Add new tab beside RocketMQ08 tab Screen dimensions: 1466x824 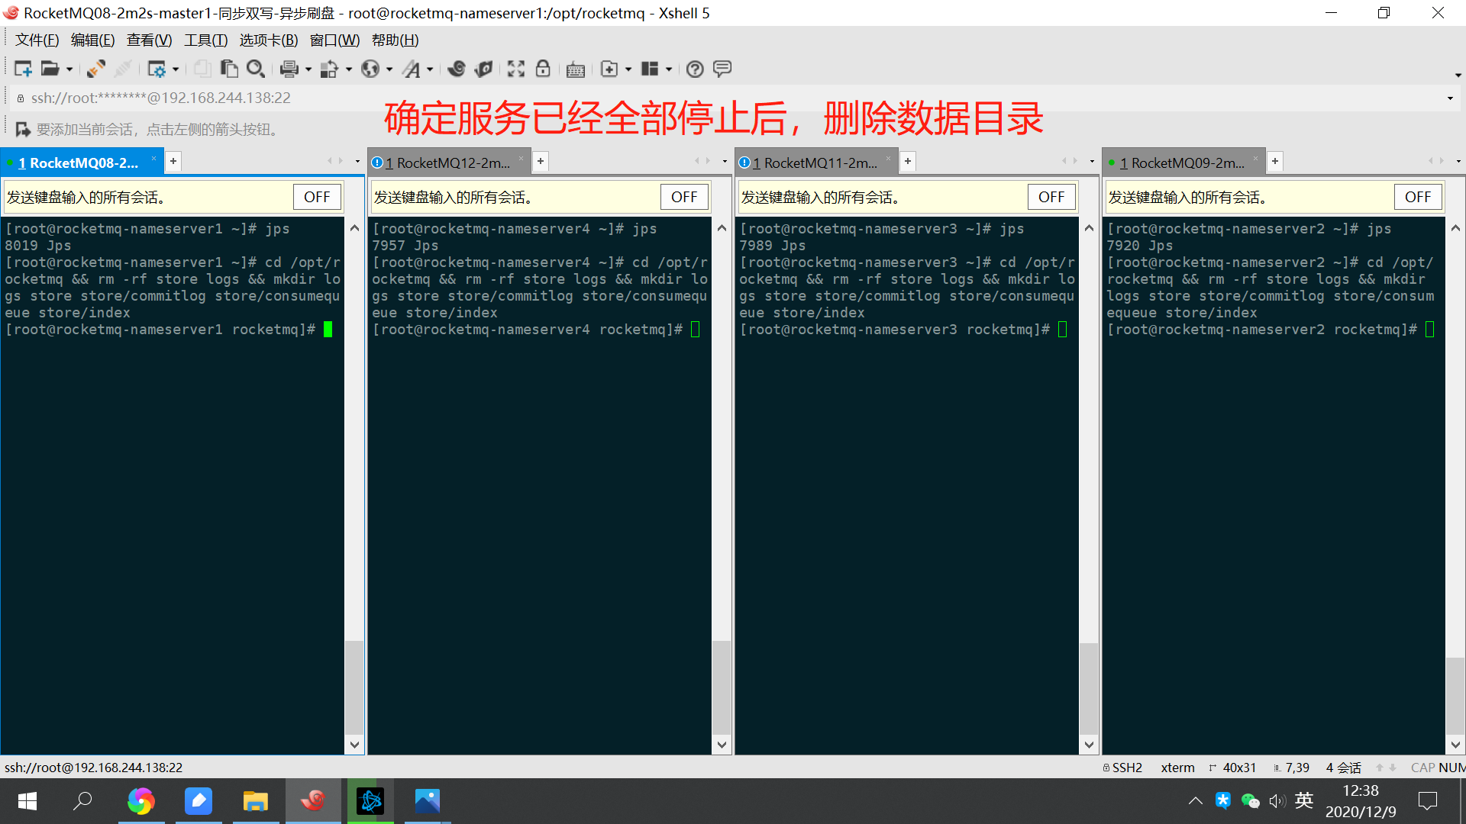point(173,161)
